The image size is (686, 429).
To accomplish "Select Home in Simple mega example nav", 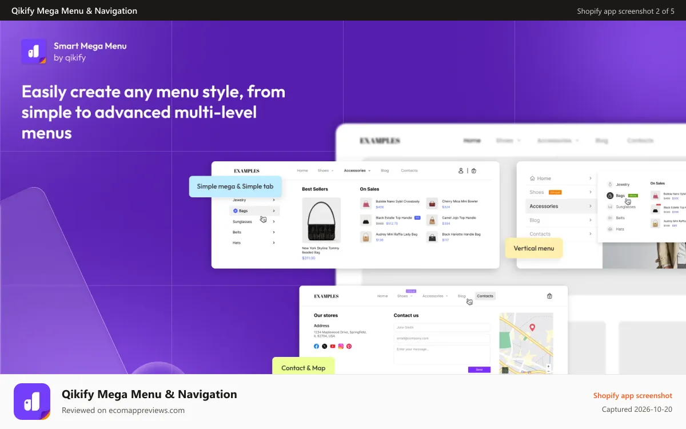I will pos(302,170).
